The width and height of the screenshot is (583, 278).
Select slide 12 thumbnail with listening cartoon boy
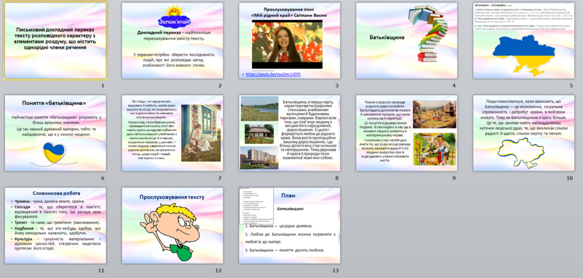[x=172, y=225]
